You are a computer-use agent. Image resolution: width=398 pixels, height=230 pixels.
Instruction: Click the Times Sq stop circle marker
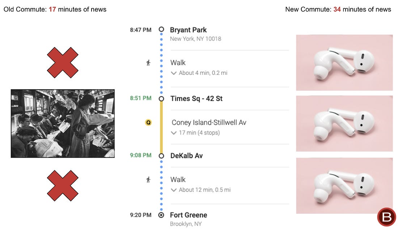pos(161,99)
